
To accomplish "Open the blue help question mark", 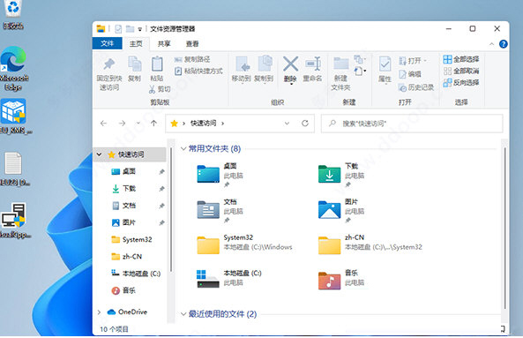I will tap(504, 44).
